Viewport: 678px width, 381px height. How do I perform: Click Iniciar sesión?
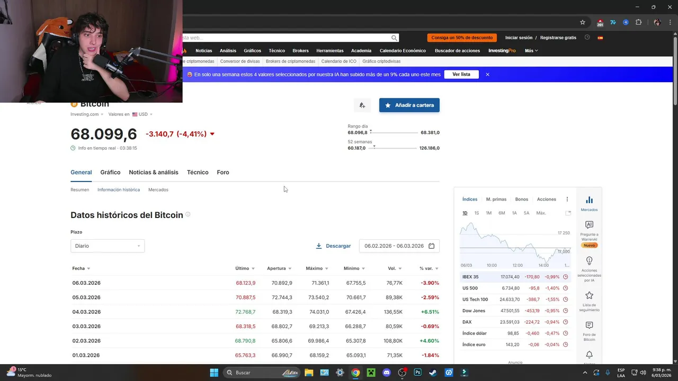519,38
